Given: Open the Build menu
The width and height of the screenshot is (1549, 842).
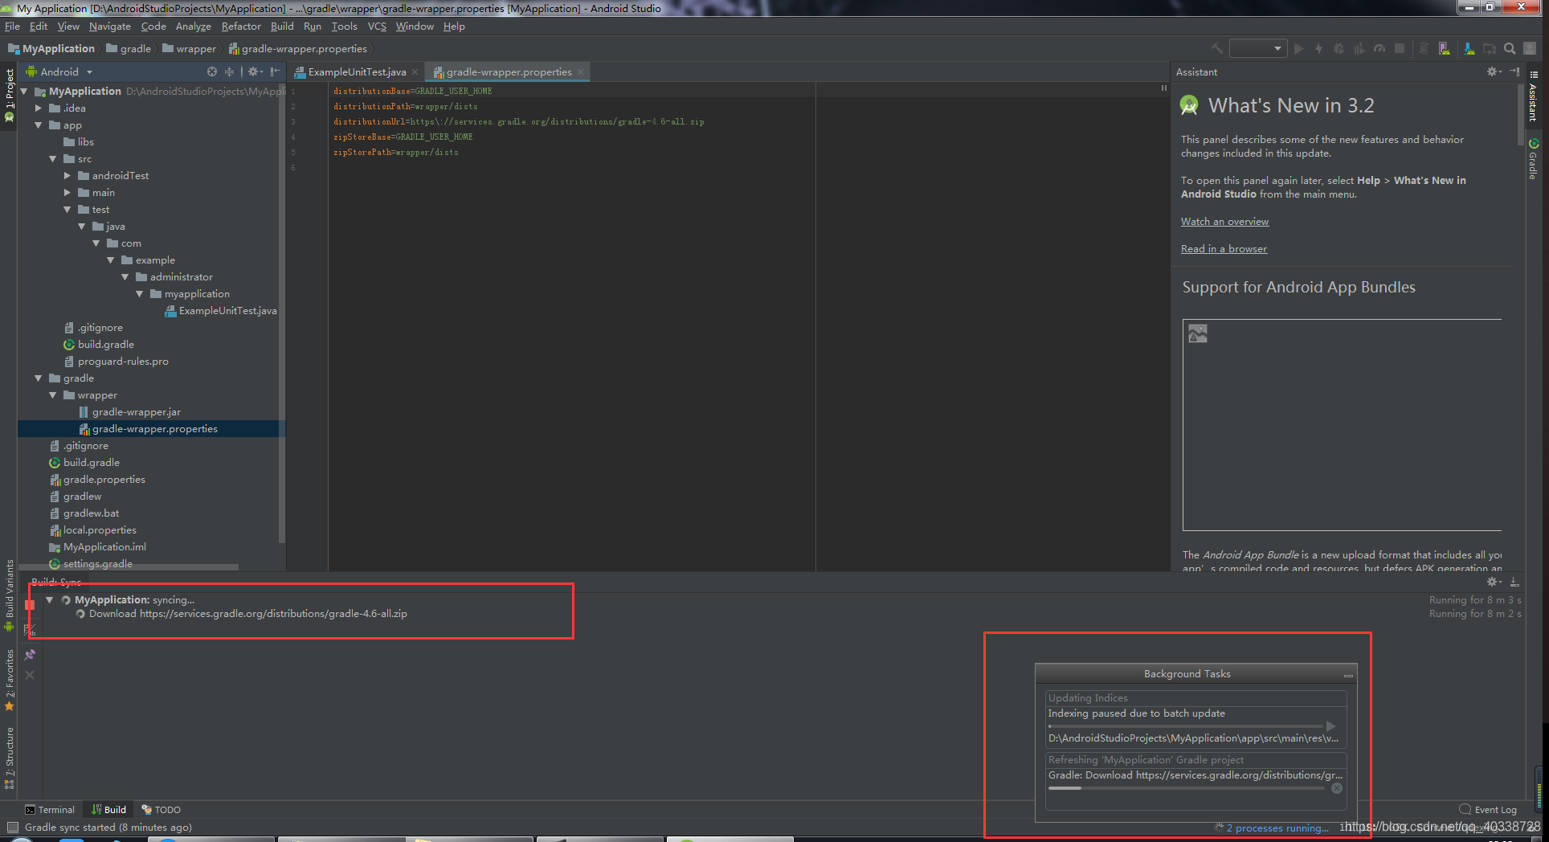Looking at the screenshot, I should click(x=282, y=27).
